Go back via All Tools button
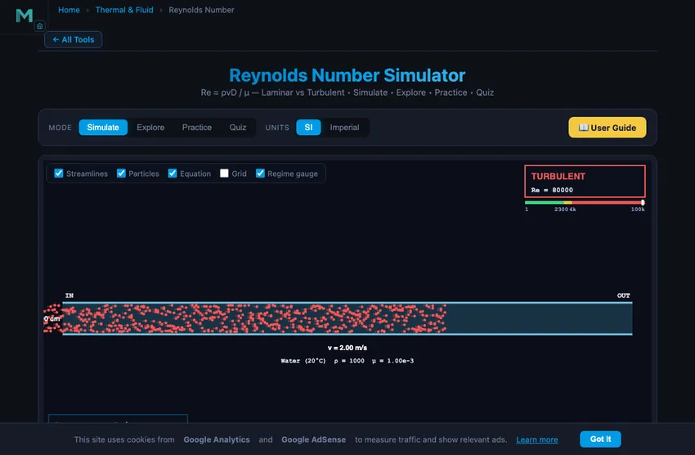This screenshot has width=695, height=455. 73,39
